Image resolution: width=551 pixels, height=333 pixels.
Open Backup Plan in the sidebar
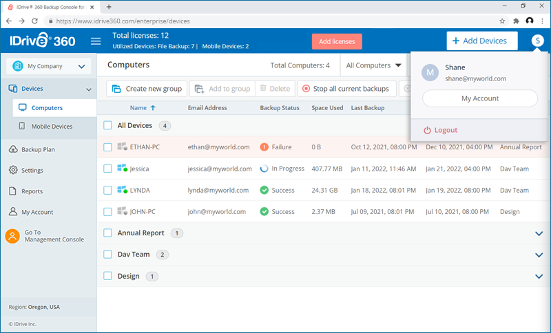[38, 149]
